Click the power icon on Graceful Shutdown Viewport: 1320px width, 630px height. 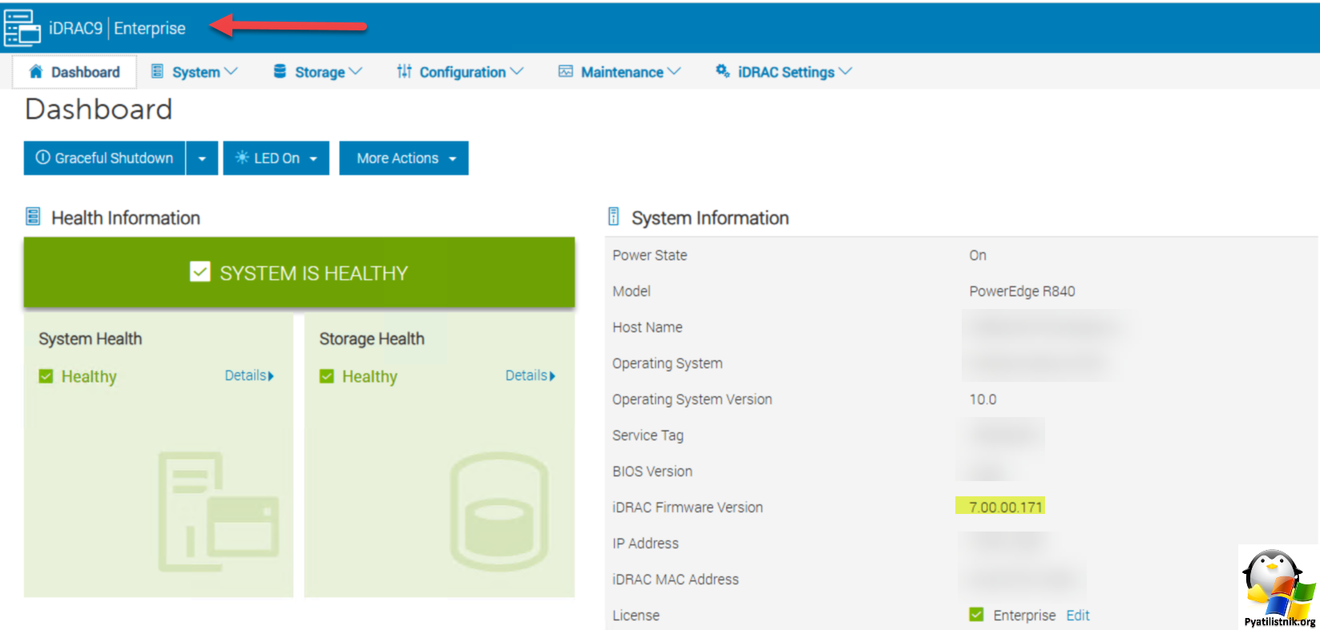tap(43, 158)
